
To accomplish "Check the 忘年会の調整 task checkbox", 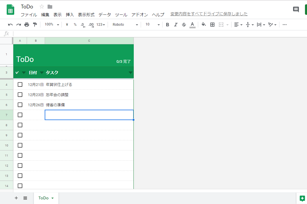I will click(20, 95).
